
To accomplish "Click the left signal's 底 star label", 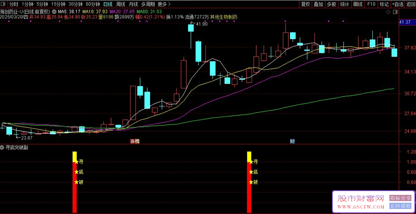I will 79,172.
